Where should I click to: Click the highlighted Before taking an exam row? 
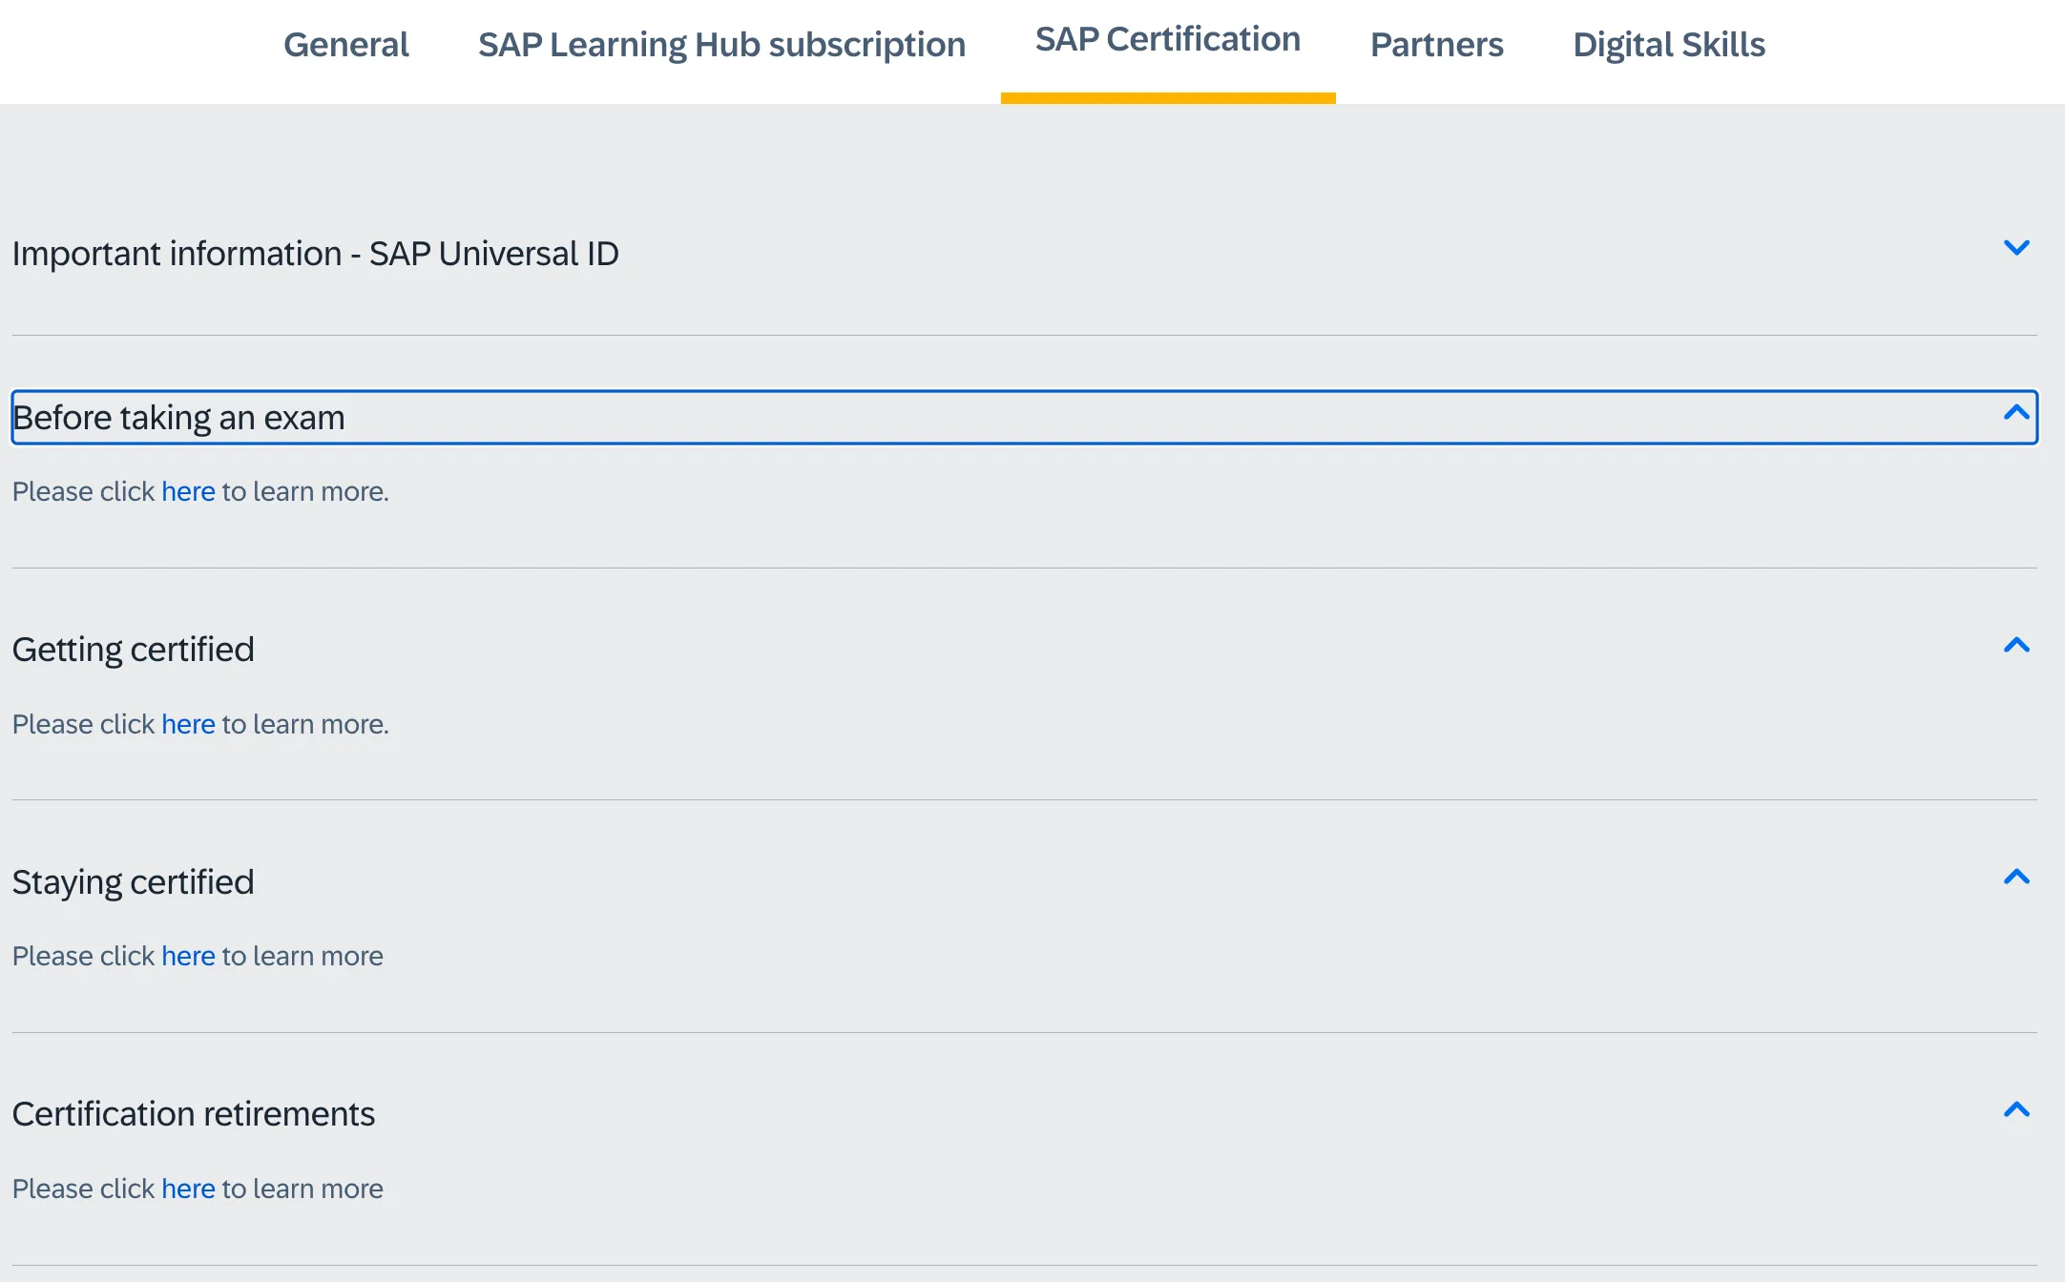(x=1024, y=418)
